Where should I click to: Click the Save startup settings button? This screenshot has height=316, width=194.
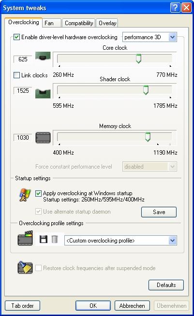pyautogui.click(x=159, y=212)
